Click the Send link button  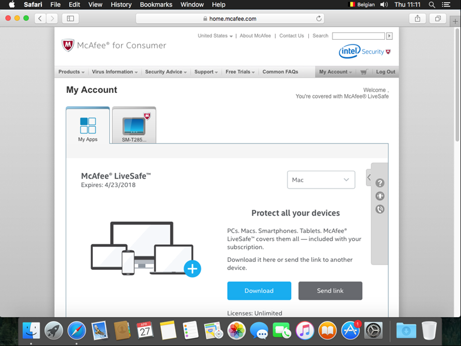(330, 291)
